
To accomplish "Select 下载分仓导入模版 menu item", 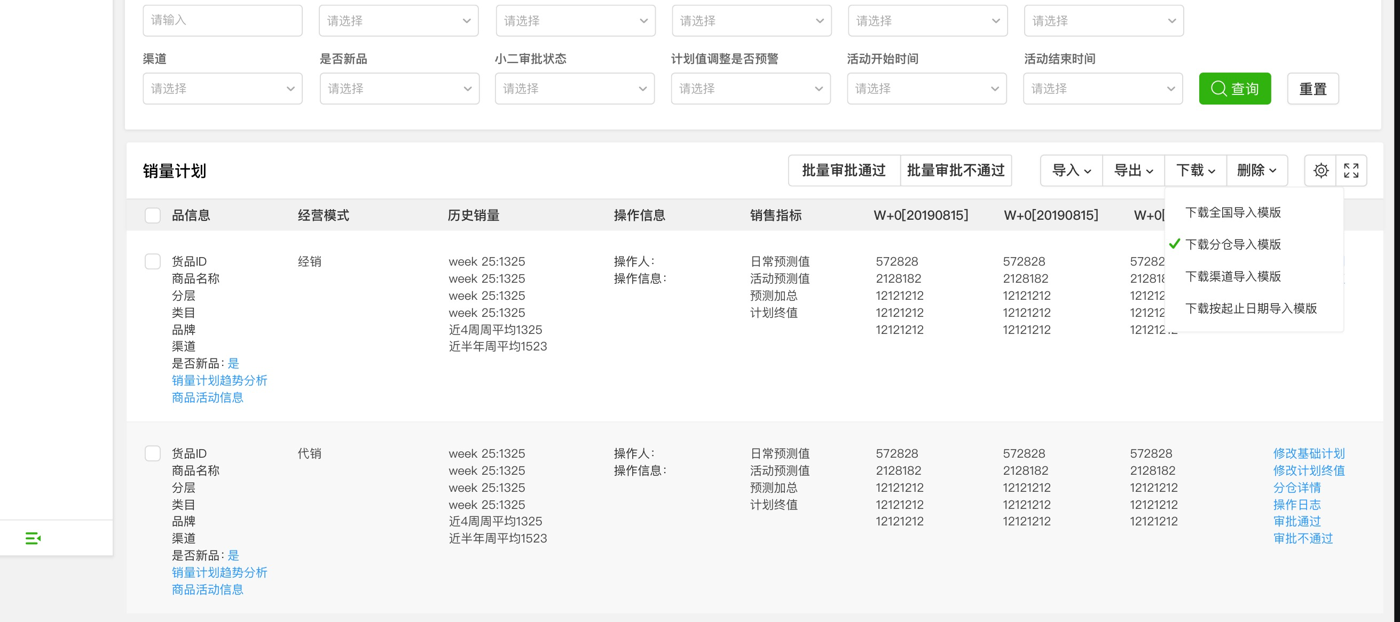I will [1254, 244].
